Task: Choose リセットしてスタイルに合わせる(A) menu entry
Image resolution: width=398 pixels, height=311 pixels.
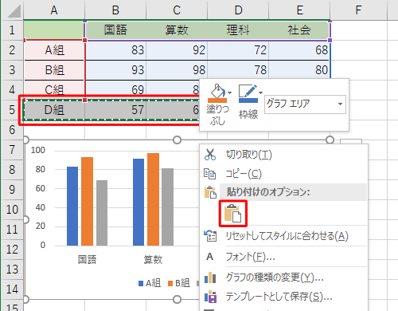Action: coord(284,236)
